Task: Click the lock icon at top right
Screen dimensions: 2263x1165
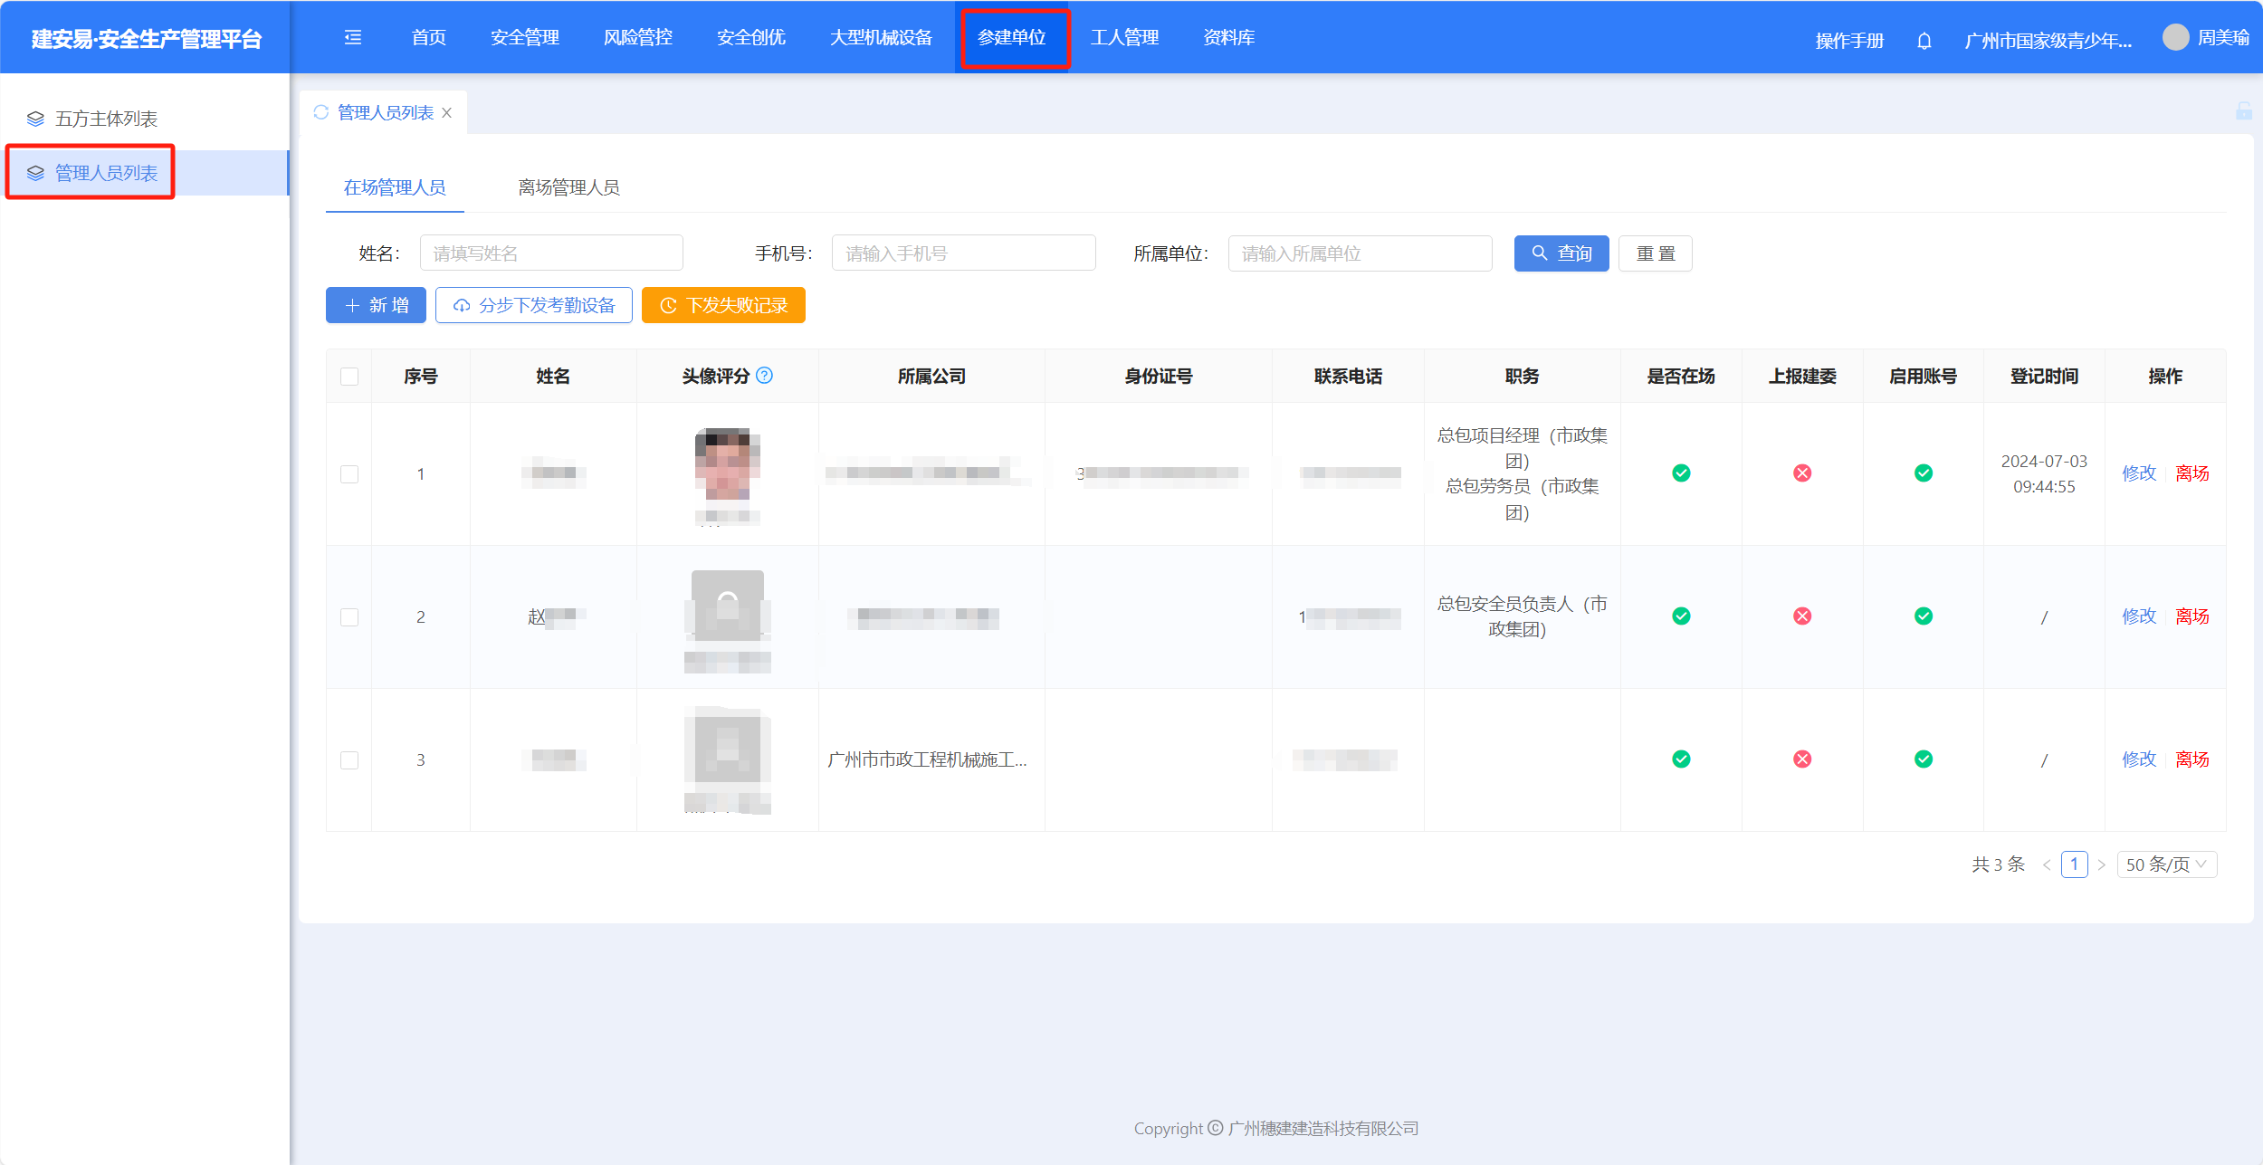Action: tap(2243, 111)
